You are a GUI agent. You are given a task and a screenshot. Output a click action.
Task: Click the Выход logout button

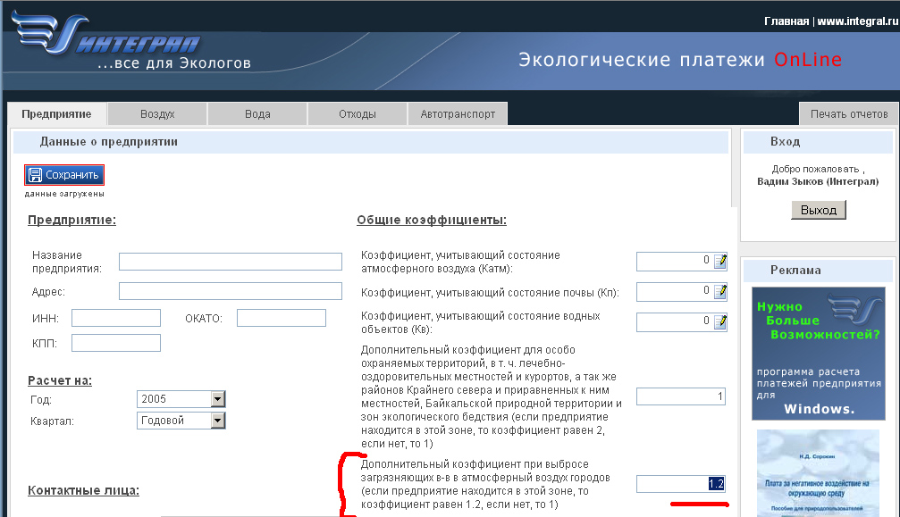coord(818,210)
